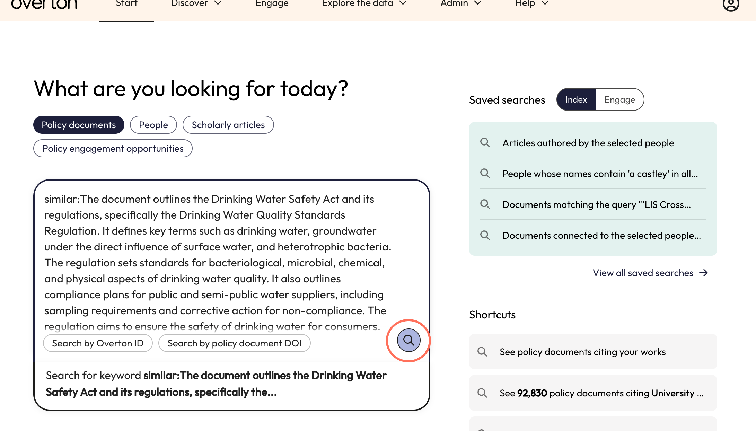
Task: Open the user account profile icon
Action: click(731, 4)
